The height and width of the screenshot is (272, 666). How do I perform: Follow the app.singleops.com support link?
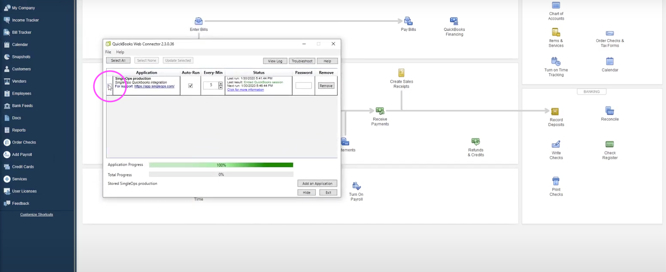coord(154,86)
